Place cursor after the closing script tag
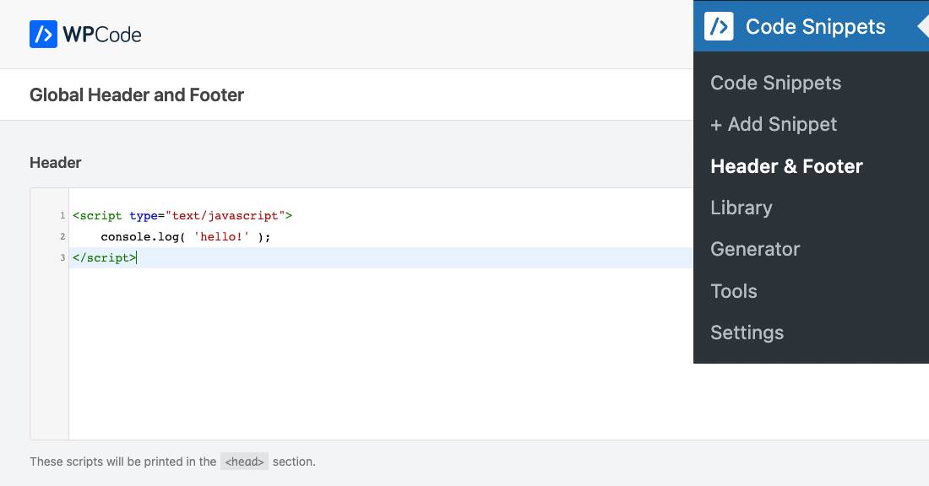929x486 pixels. pyautogui.click(x=138, y=257)
